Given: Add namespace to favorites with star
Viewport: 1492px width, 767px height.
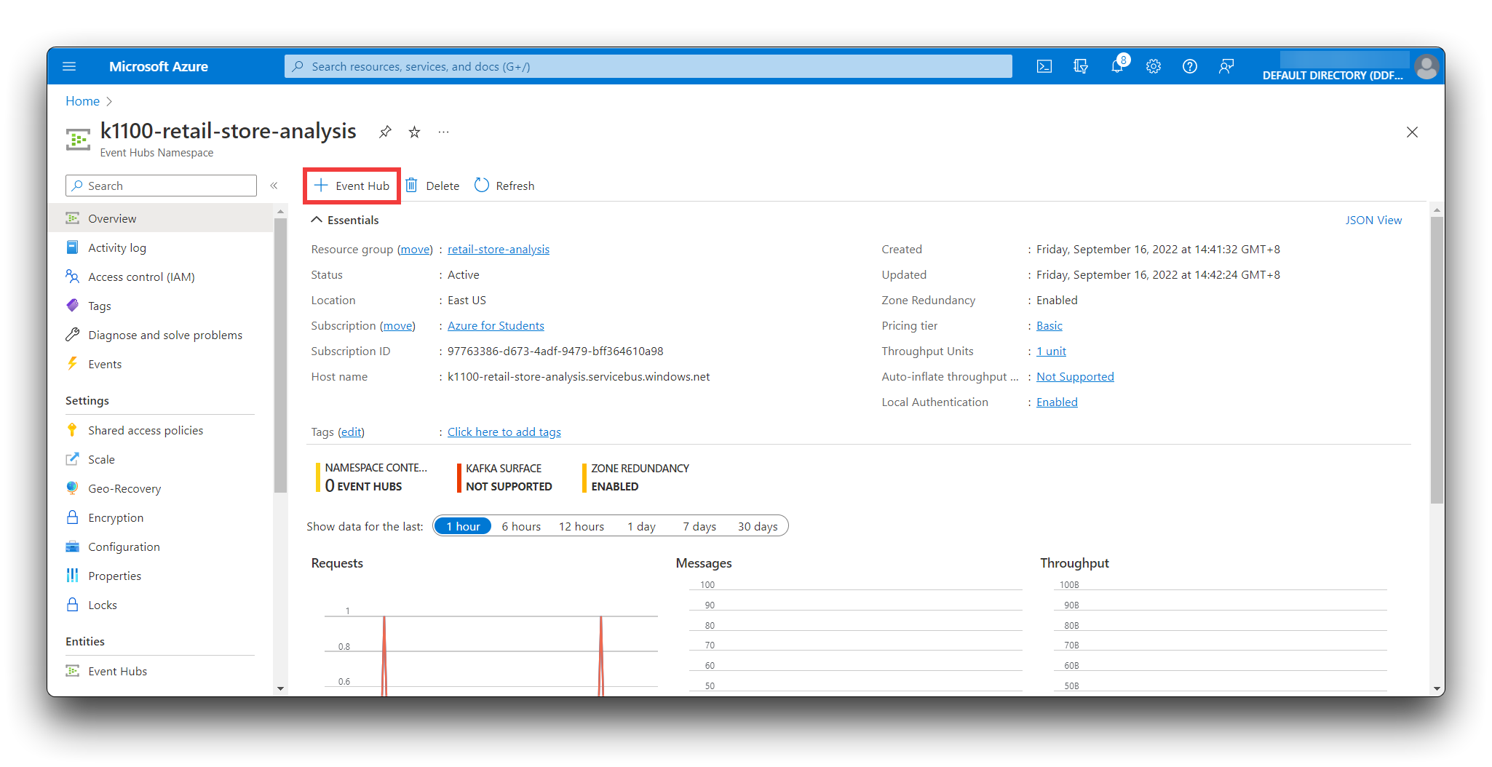Looking at the screenshot, I should coord(414,132).
